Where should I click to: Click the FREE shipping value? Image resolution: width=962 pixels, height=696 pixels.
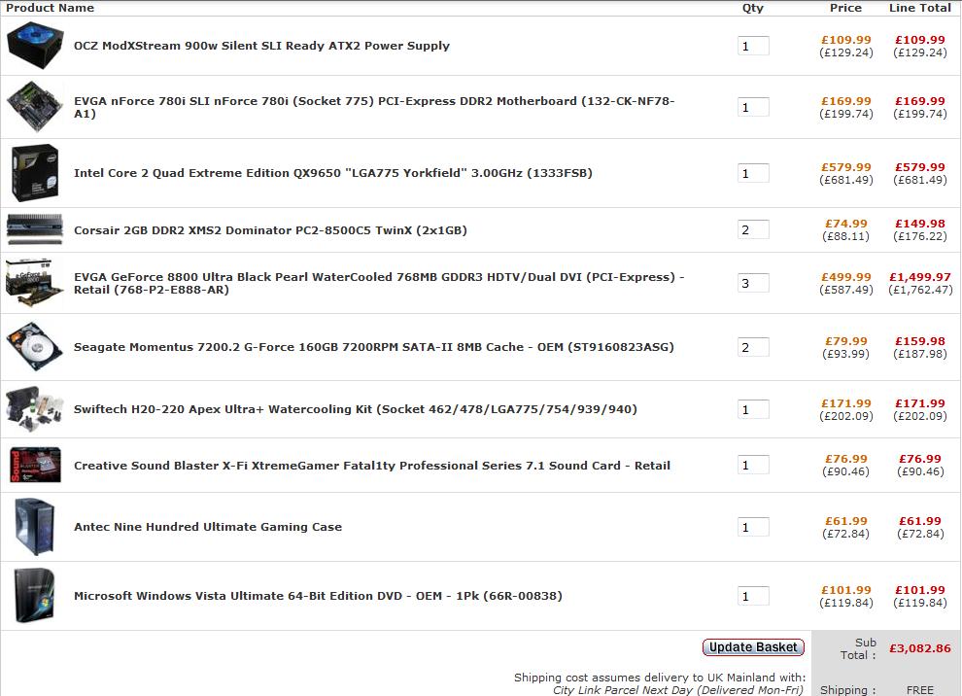(x=919, y=690)
